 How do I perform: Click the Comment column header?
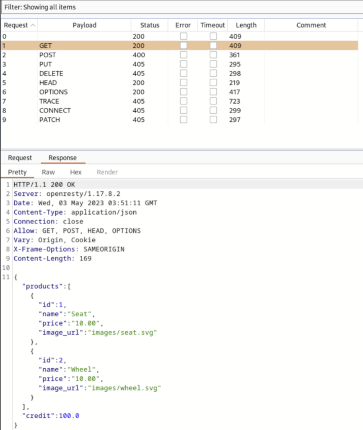coord(311,25)
